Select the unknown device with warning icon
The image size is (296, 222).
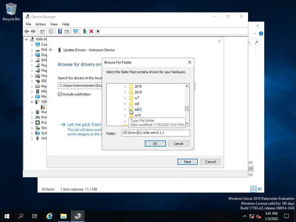point(43,107)
